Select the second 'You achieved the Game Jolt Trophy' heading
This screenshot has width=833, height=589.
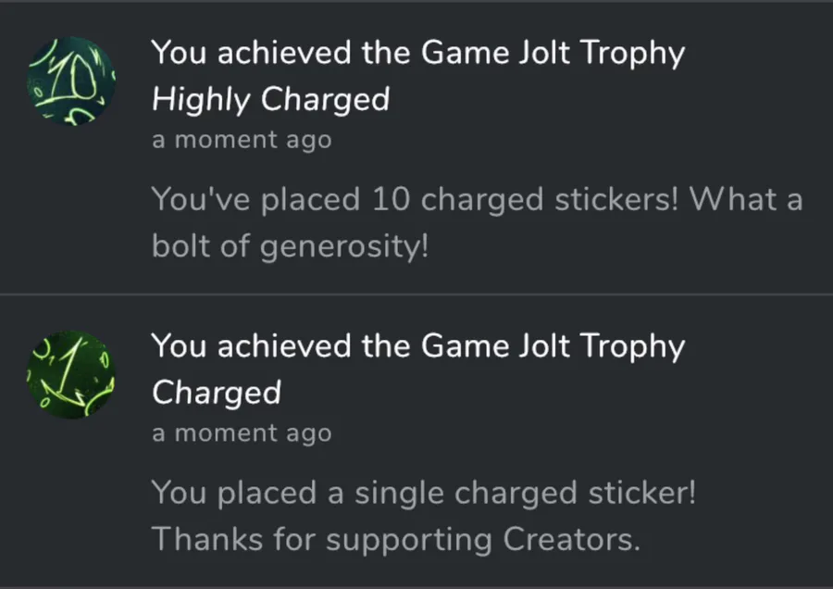click(418, 347)
